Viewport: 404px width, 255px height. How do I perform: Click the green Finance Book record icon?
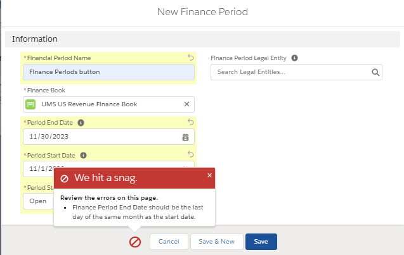pos(30,104)
